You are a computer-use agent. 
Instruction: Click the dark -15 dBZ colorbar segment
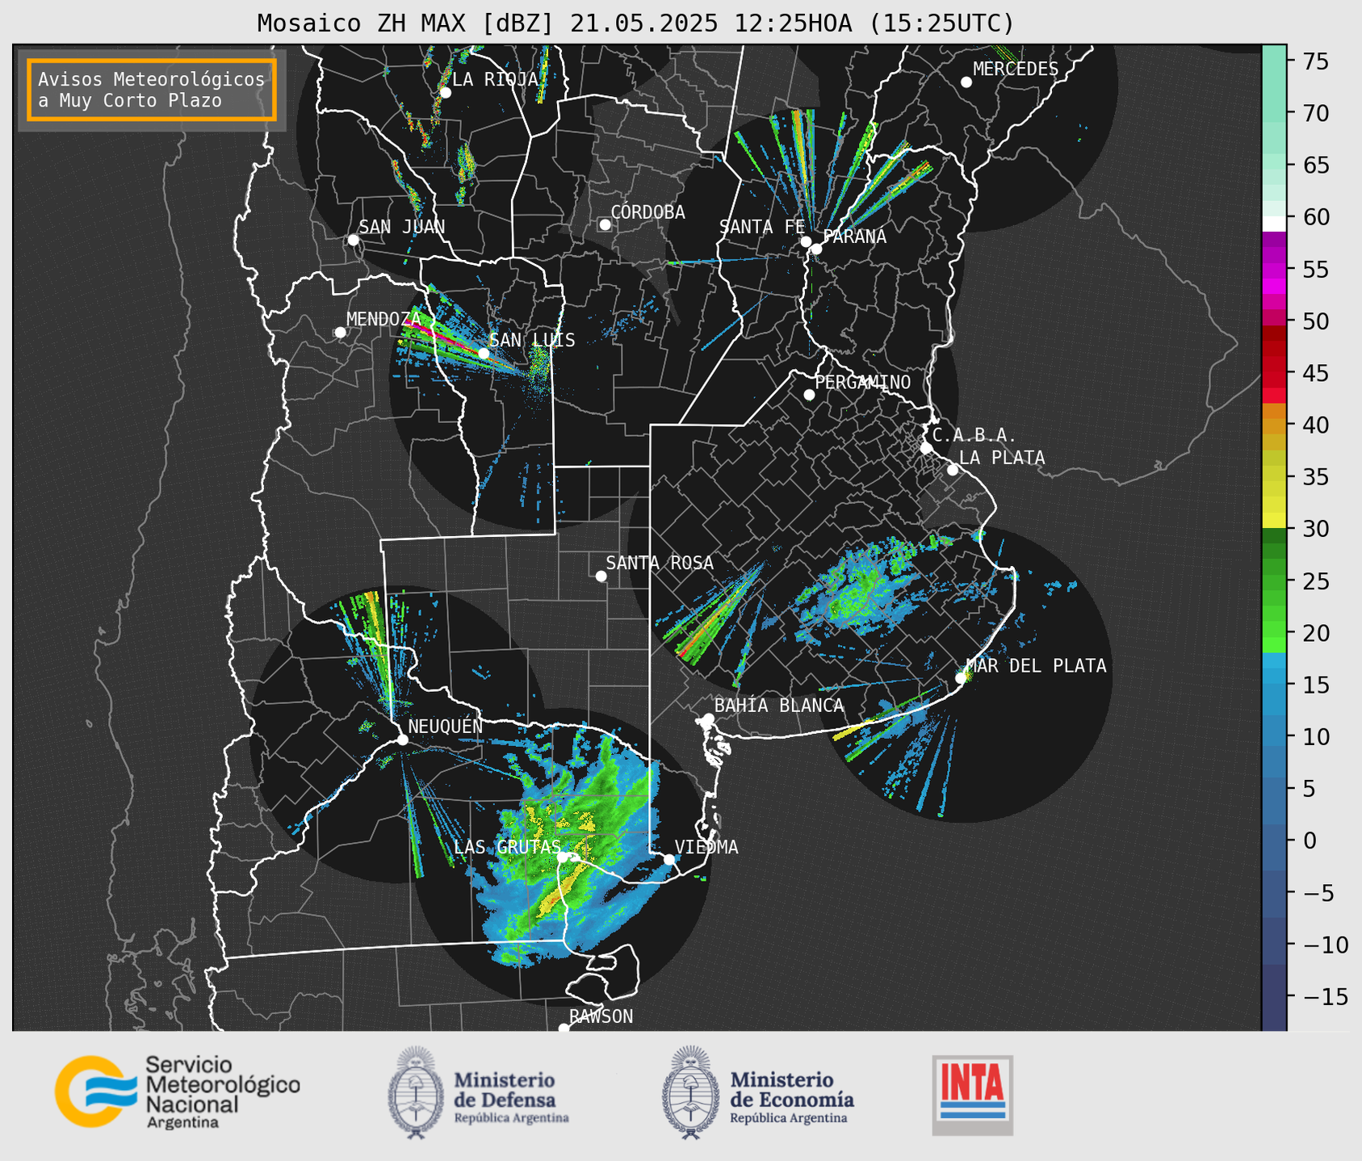(x=1274, y=997)
